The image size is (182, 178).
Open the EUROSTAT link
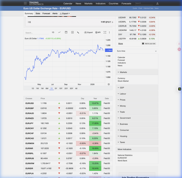(122, 158)
